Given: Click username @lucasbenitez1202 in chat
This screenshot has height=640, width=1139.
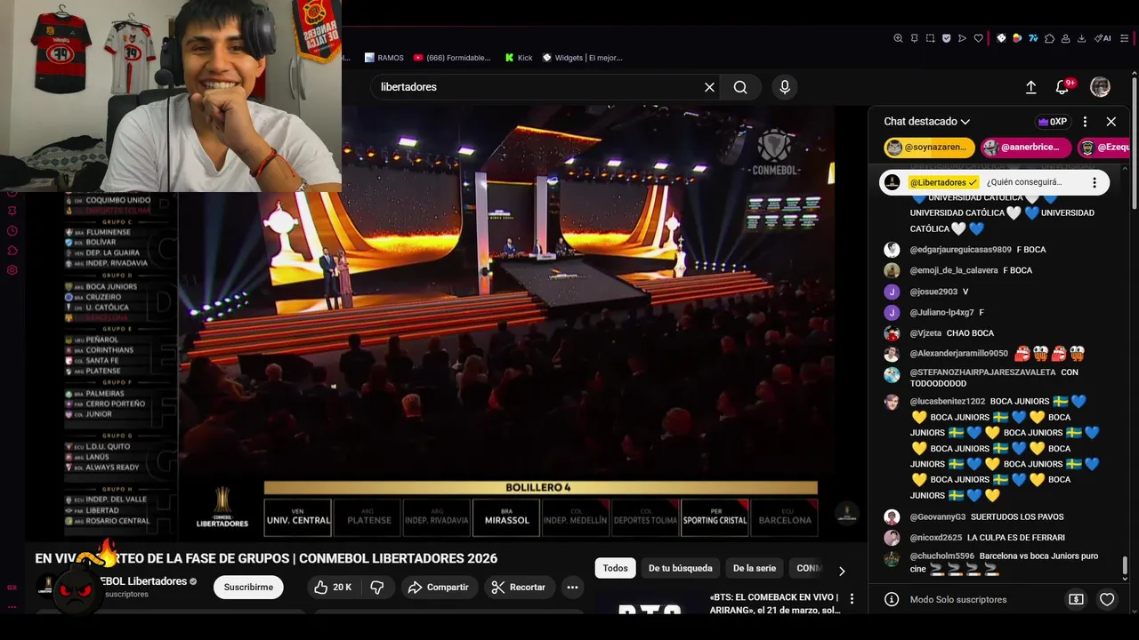Looking at the screenshot, I should coord(947,401).
